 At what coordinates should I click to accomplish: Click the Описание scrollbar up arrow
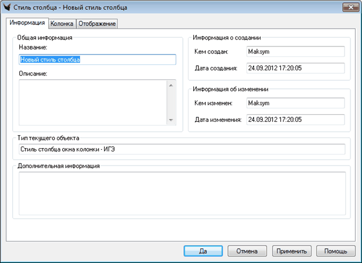tap(171, 85)
